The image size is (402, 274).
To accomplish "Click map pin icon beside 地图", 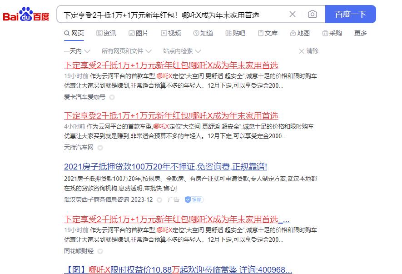I will (x=293, y=33).
